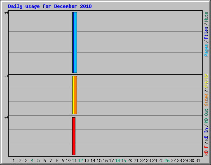211x165 pixels.
Task: Click the y-axis value 1 of the Visits chart
Action: 6,76
